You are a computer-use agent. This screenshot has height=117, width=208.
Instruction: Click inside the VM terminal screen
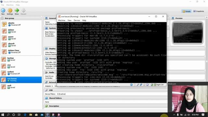pyautogui.click(x=112, y=53)
